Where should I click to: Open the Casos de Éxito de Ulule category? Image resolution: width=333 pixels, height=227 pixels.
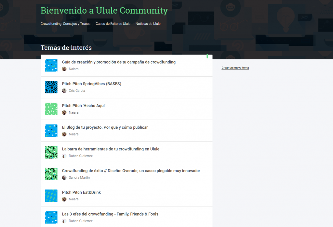click(x=113, y=24)
